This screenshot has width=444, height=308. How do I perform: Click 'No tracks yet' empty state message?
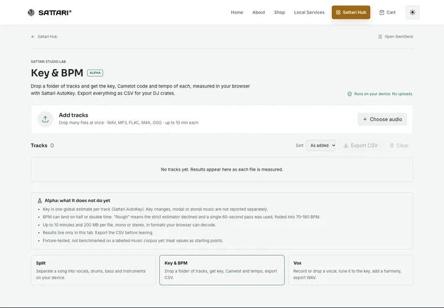click(x=222, y=169)
